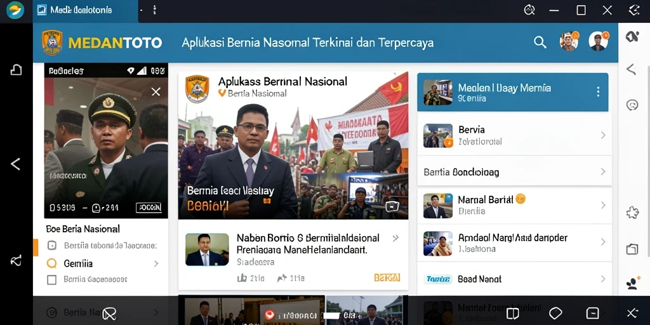Click the Marnal Barial row thumbnail

click(x=438, y=206)
